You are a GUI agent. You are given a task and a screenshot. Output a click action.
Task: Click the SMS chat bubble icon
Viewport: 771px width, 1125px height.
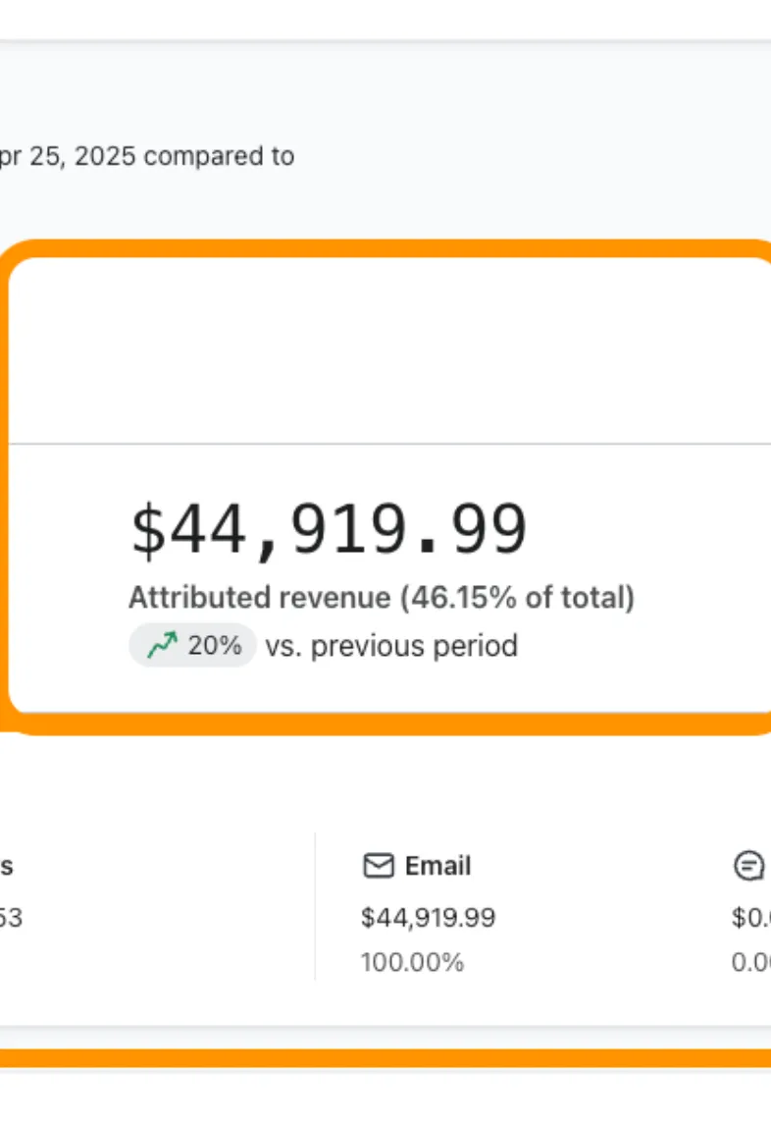click(x=748, y=866)
